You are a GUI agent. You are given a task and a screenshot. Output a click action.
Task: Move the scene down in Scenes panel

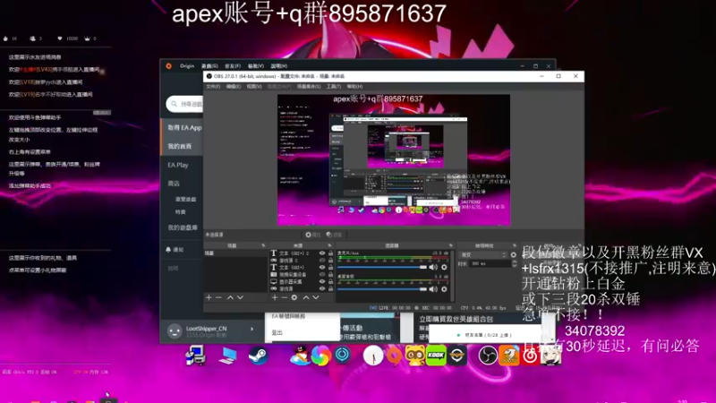click(240, 297)
